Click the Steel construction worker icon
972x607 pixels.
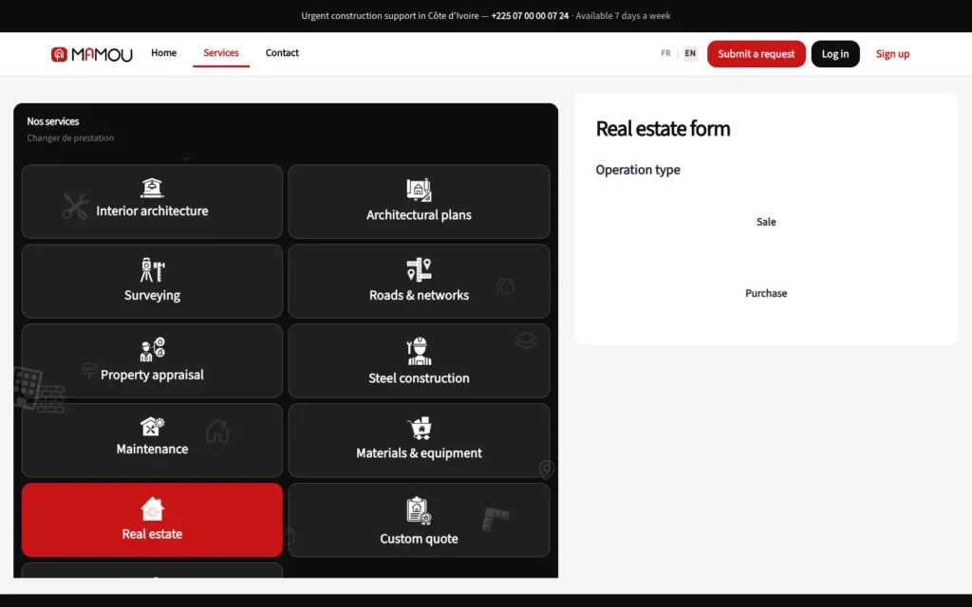[419, 351]
